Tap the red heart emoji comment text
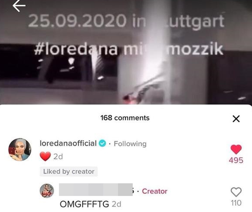 (x=45, y=156)
